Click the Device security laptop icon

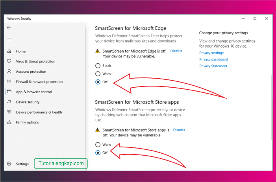coord(9,102)
